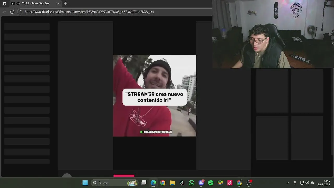View site information lock icon
The image size is (334, 188).
click(x=21, y=12)
